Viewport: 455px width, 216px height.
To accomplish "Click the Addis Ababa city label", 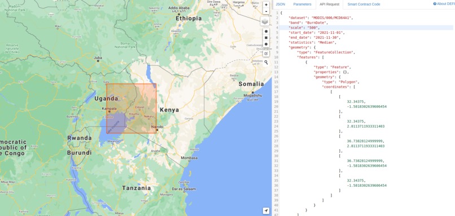I will tap(179, 8).
